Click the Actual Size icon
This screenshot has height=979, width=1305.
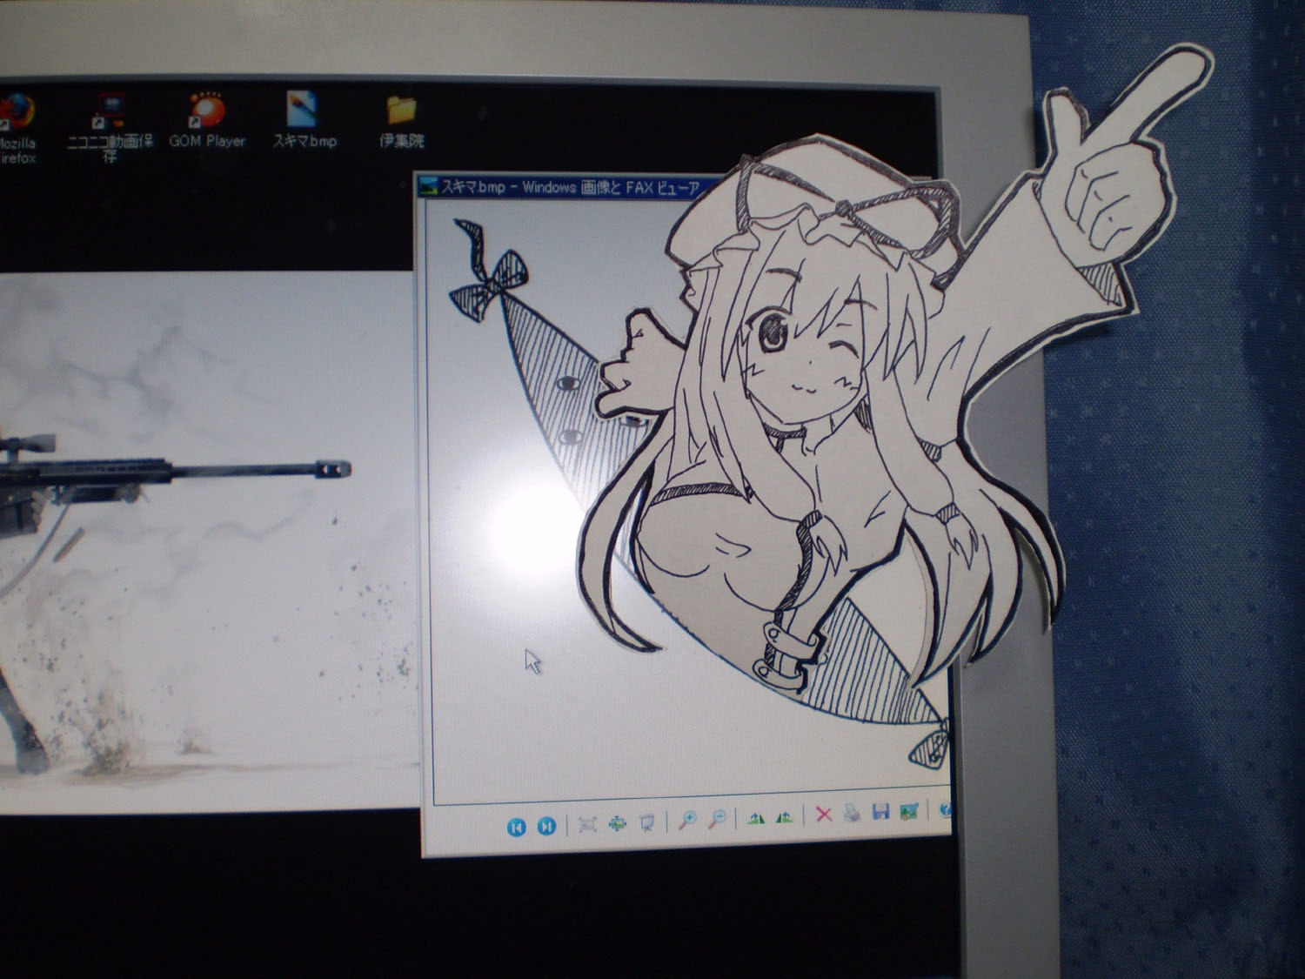617,823
